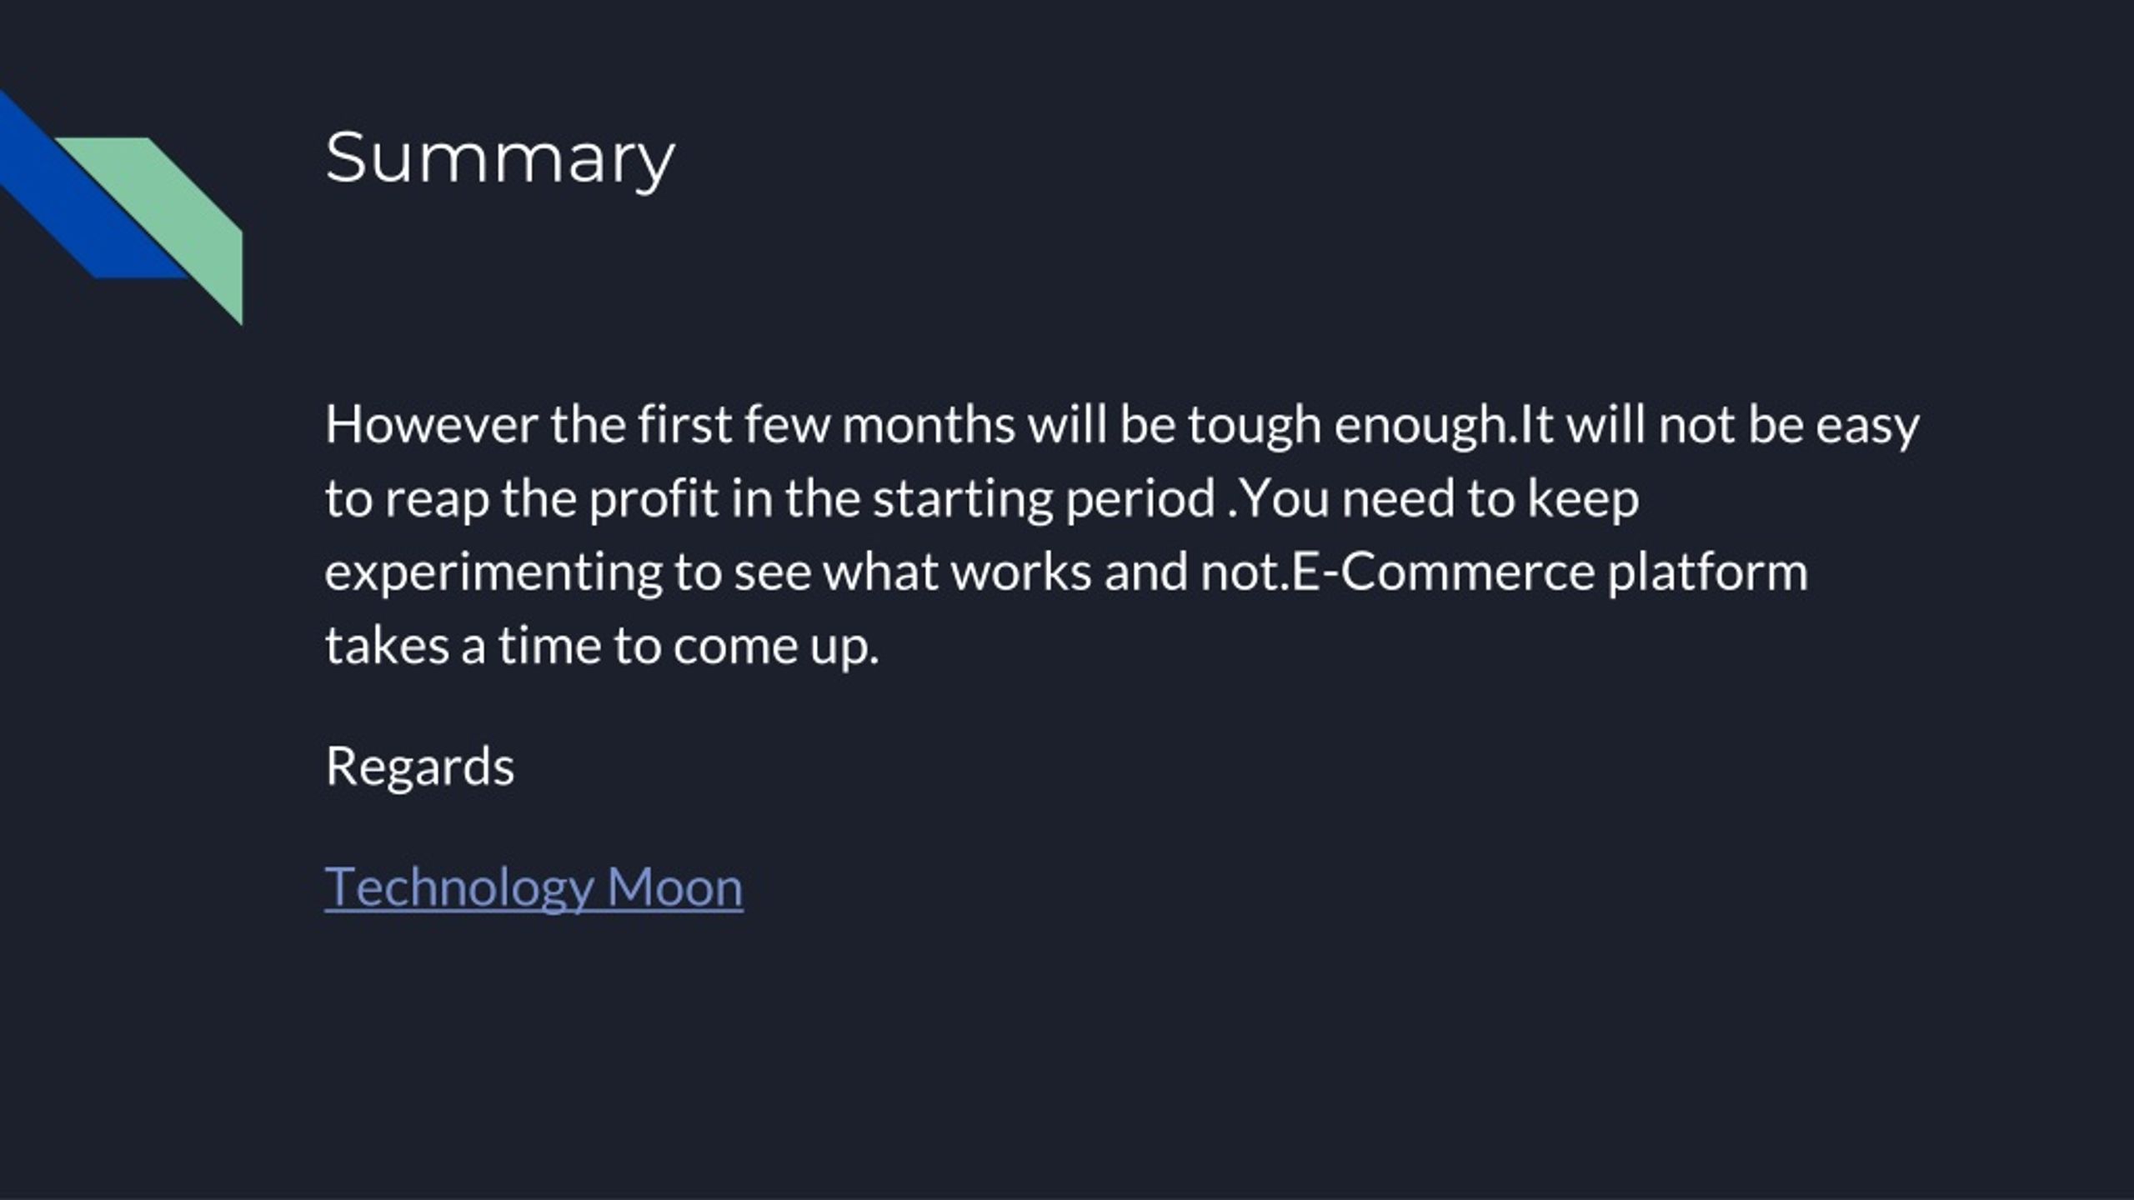Click the word period in second line

pos(1140,499)
